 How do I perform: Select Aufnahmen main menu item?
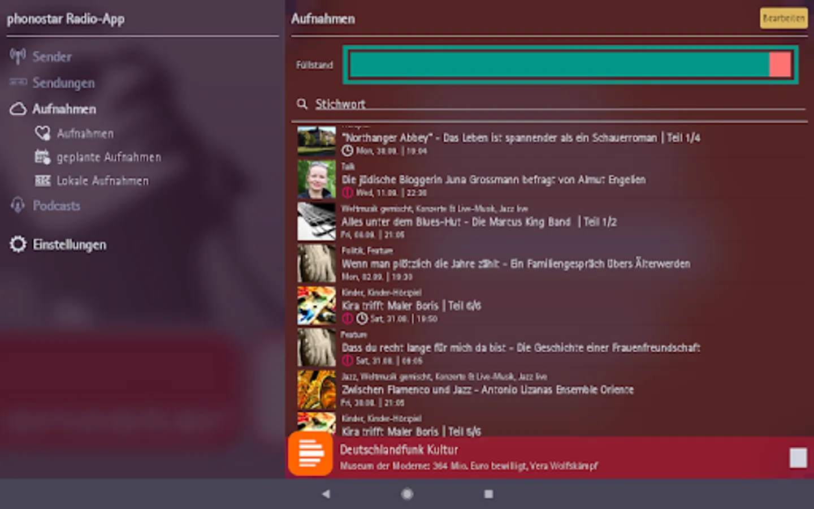(x=64, y=109)
